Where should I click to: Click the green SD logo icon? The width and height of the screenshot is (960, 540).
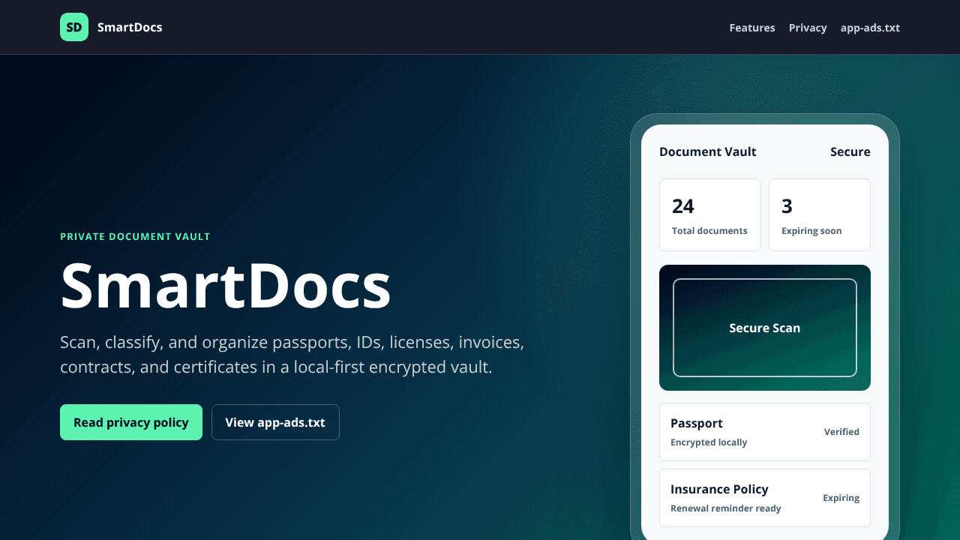click(74, 27)
